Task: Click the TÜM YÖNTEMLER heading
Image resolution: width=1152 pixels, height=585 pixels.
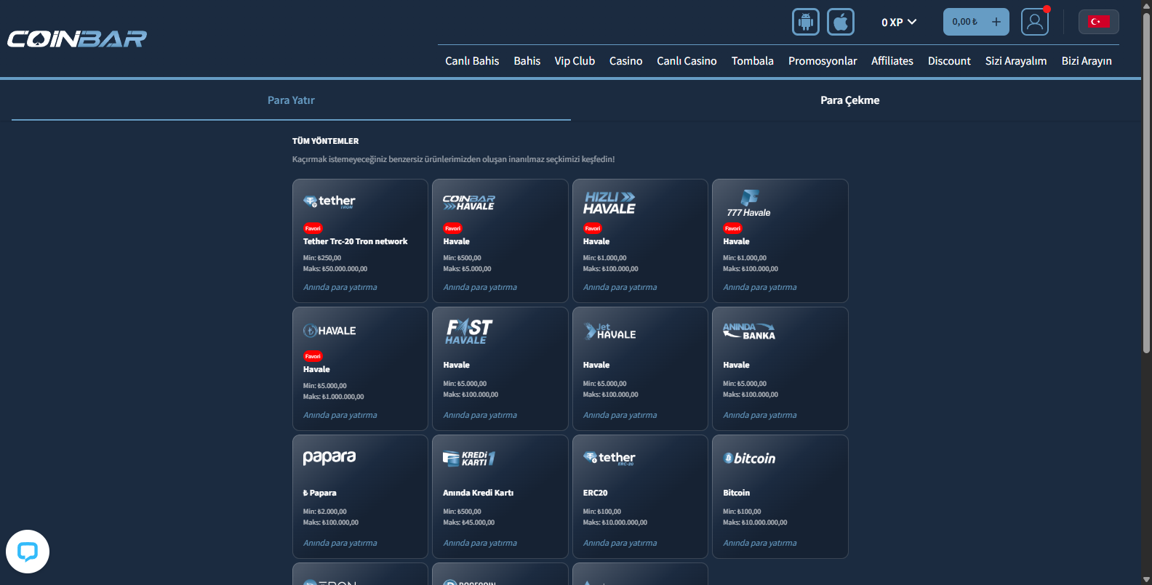Action: click(325, 141)
